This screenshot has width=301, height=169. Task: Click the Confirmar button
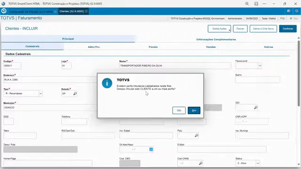pos(288,29)
